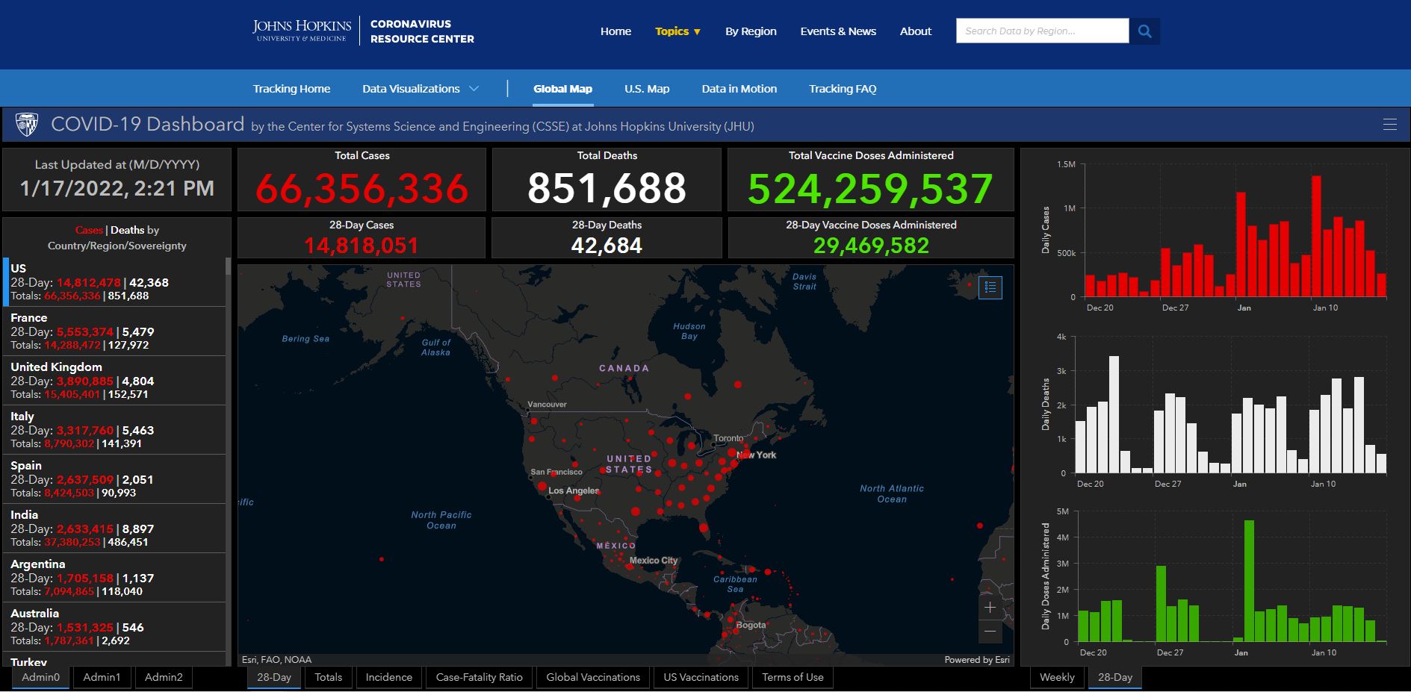Image resolution: width=1411 pixels, height=692 pixels.
Task: Select the Admin0 tab
Action: pyautogui.click(x=40, y=677)
